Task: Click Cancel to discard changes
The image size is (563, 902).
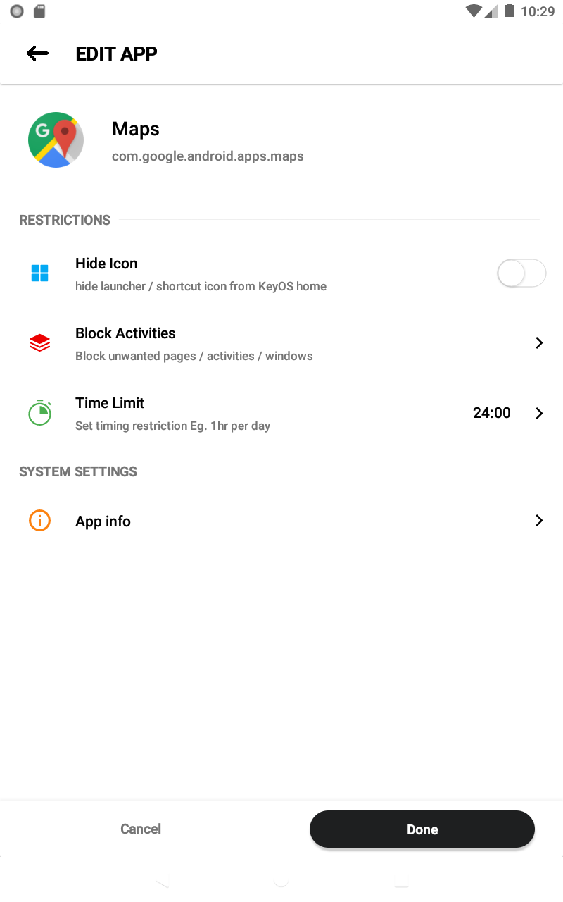Action: pos(140,829)
